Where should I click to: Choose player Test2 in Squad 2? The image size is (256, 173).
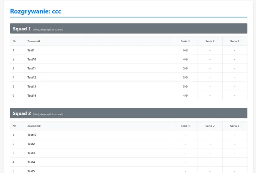pos(31,144)
